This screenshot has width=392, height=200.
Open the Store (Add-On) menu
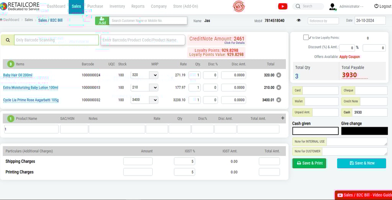[x=186, y=6]
